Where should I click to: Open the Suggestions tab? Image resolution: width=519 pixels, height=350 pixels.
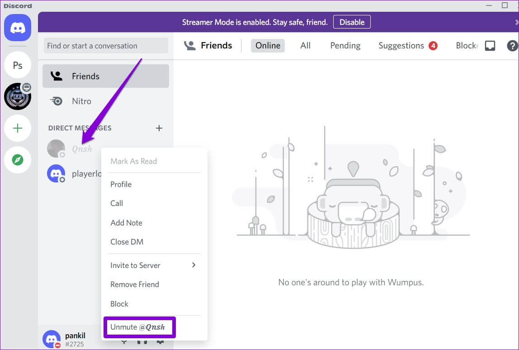(x=408, y=45)
